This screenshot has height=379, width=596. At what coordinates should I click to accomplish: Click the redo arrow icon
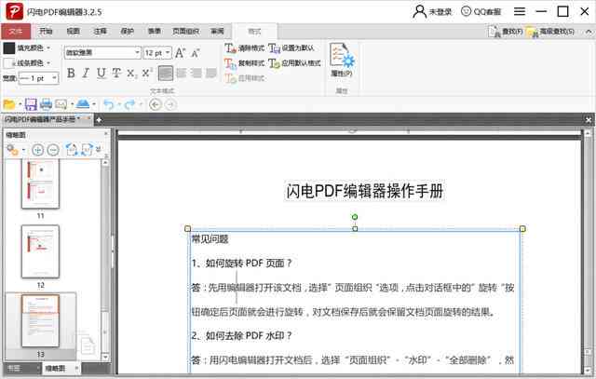click(130, 104)
